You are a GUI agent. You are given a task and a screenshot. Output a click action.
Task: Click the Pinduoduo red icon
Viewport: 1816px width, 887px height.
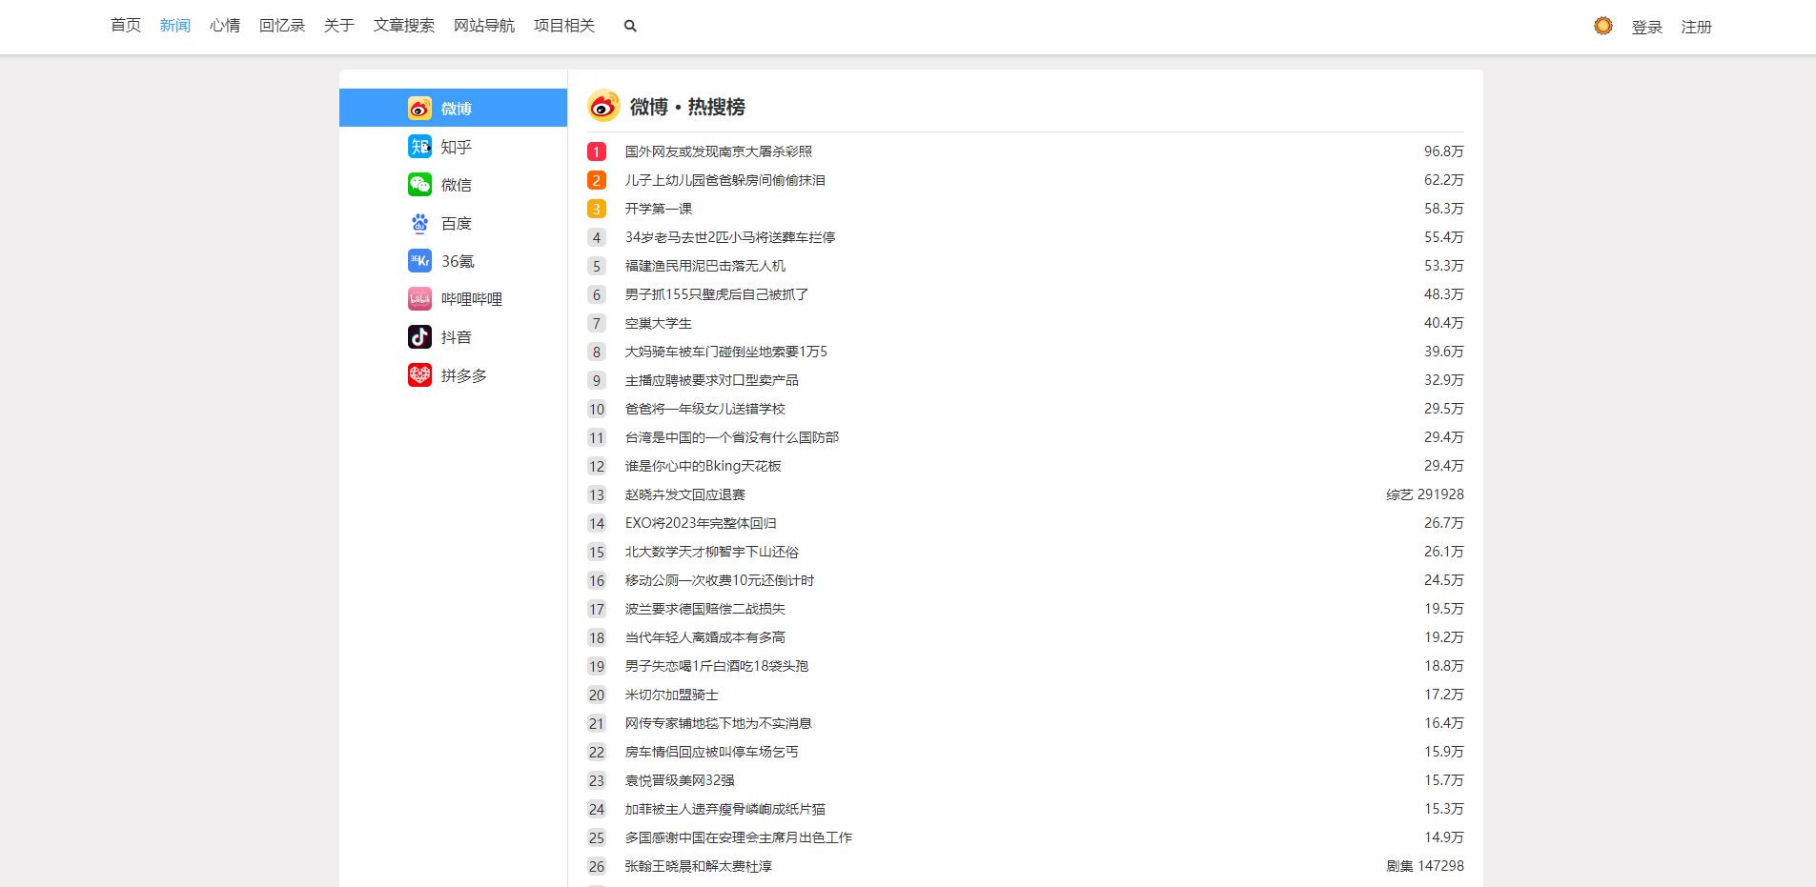pos(419,375)
